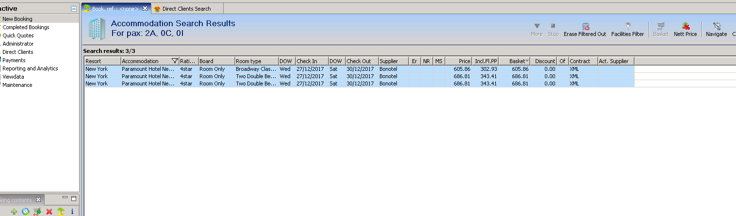Click the 302.93 Incl.Fl.PP cell
The image size is (736, 216).
[485, 69]
